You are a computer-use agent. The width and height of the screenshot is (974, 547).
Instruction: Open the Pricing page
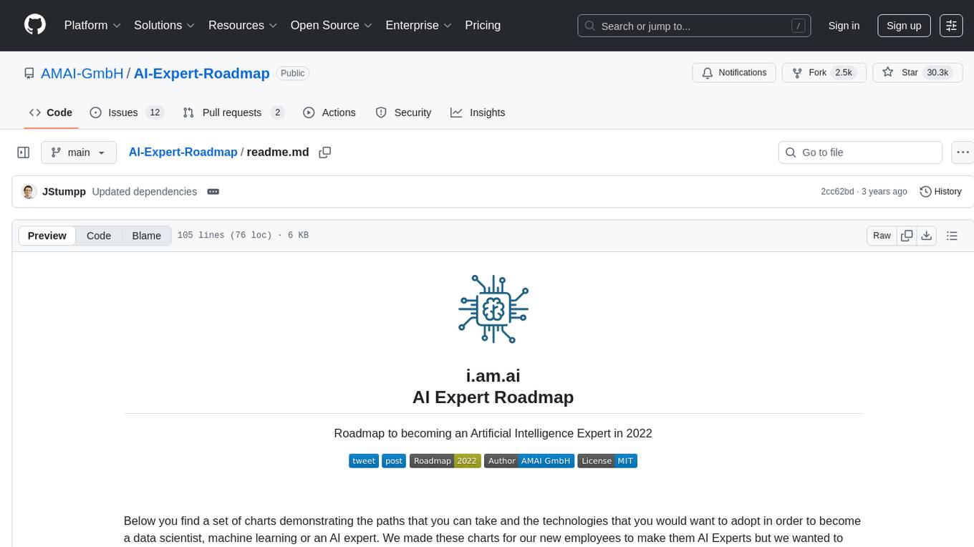[483, 25]
